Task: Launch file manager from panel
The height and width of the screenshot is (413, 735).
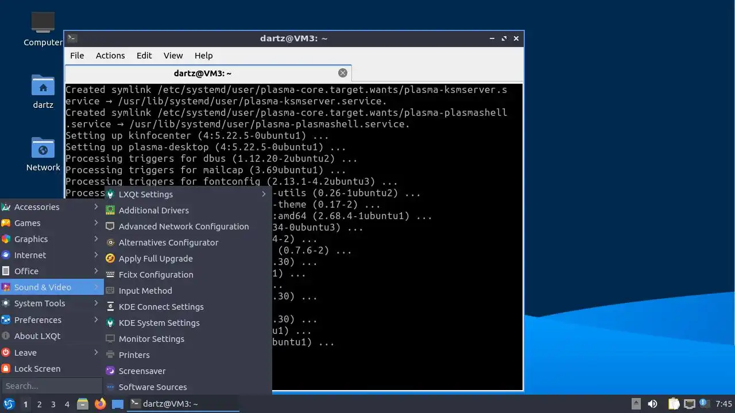Action: click(83, 404)
